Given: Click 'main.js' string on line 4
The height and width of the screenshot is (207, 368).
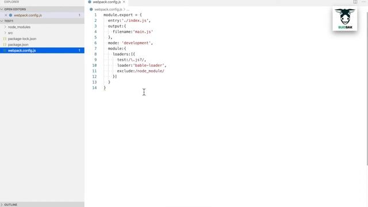Looking at the screenshot, I should [143, 32].
